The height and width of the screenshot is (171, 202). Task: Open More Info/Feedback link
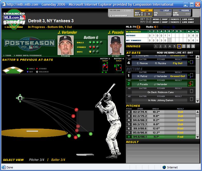[x=28, y=55]
